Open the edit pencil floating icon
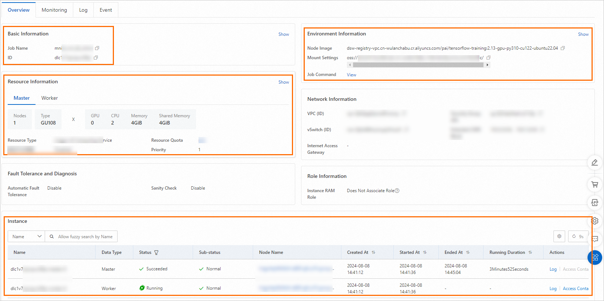Screen dimensions: 604x301 595,163
